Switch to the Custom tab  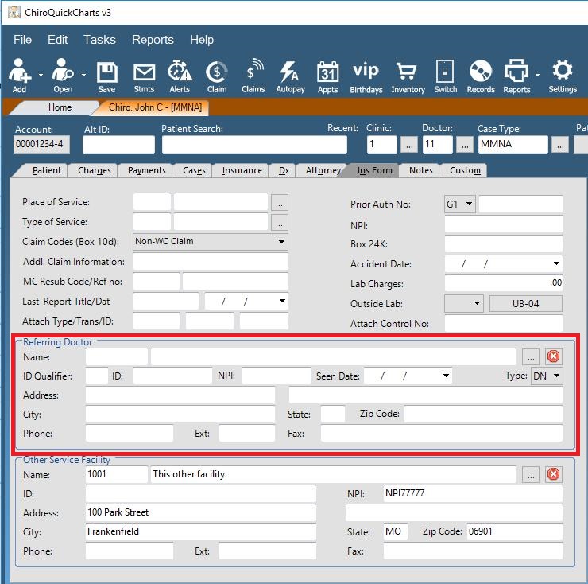coord(465,170)
